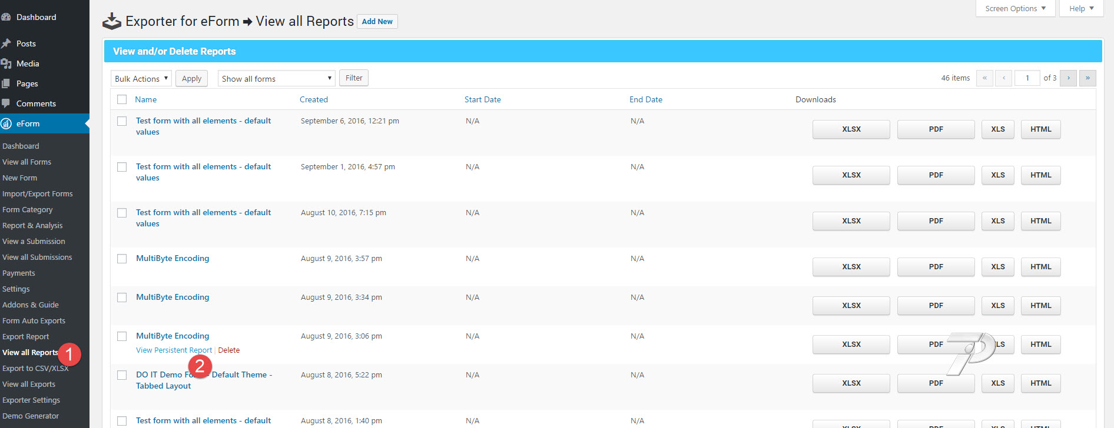Viewport: 1114px width, 428px height.
Task: Click the Pages icon in sidebar
Action: (x=6, y=83)
